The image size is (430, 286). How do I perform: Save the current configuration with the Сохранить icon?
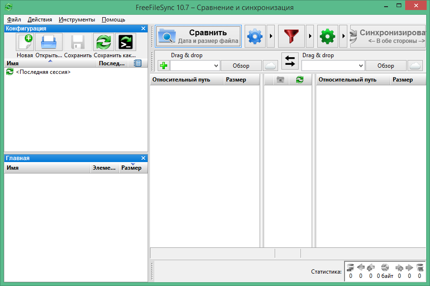point(77,42)
